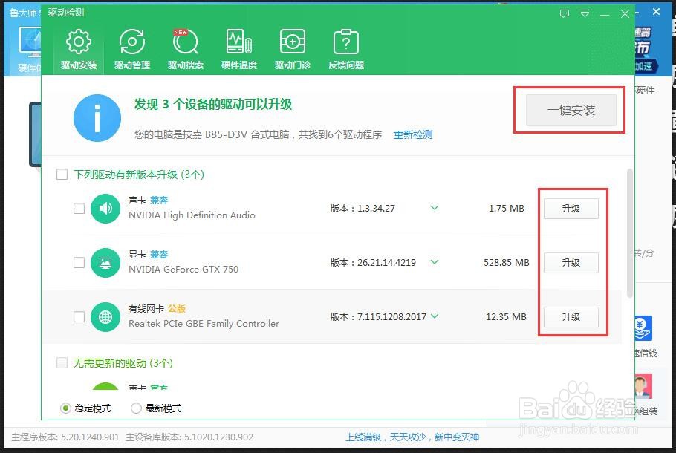This screenshot has height=453, width=676.
Task: Click the driver list vertical scrollbar
Action: click(x=630, y=232)
